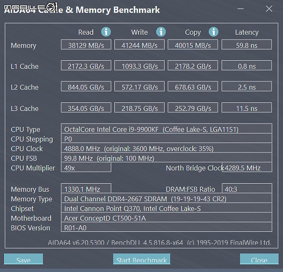
Task: Click the CPU Multiplier field showing 49x
Action: (x=86, y=167)
